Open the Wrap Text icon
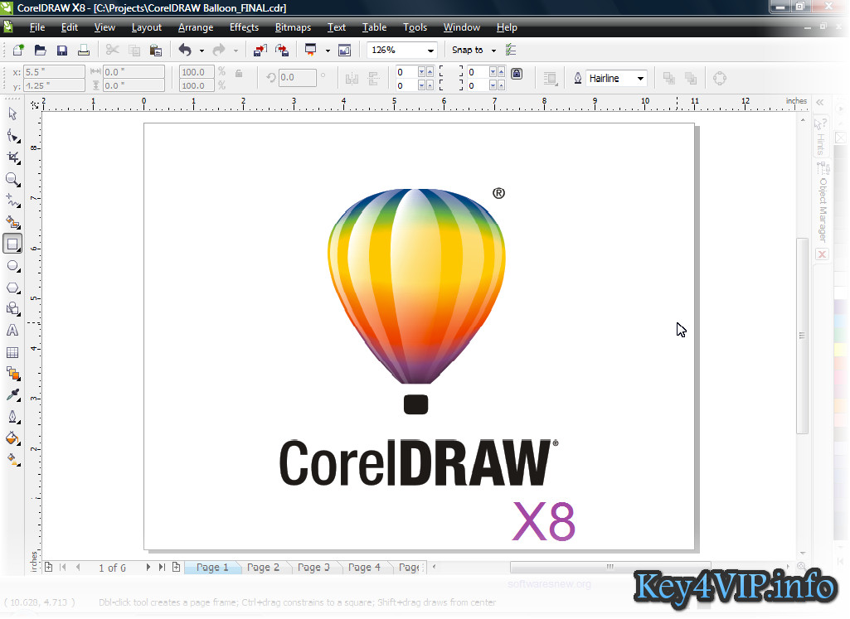Viewport: 850px width, 619px height. coord(551,79)
